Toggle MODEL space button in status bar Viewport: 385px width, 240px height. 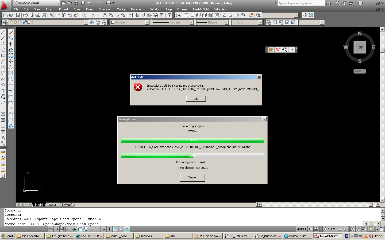point(302,229)
